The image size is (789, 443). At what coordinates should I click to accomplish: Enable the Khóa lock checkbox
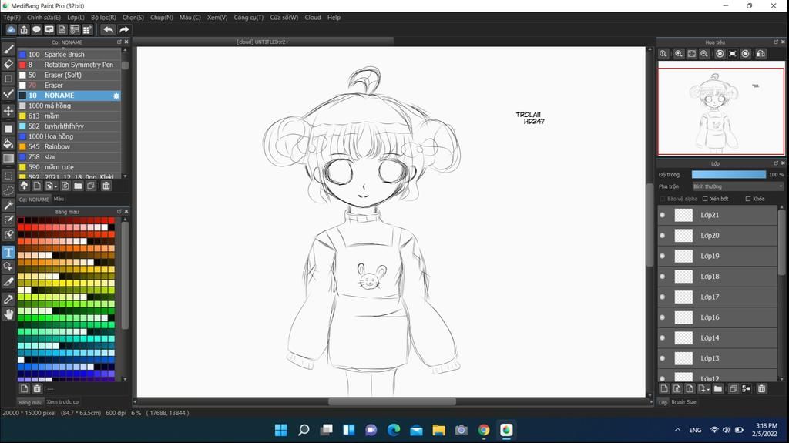(748, 199)
